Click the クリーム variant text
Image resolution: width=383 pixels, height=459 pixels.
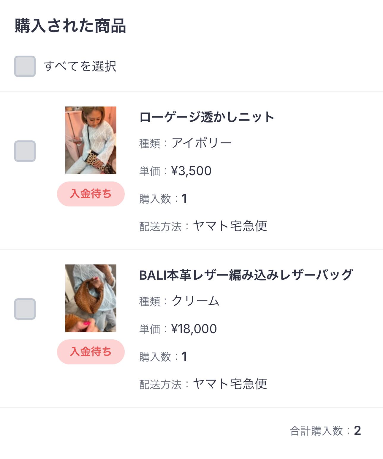coord(195,301)
